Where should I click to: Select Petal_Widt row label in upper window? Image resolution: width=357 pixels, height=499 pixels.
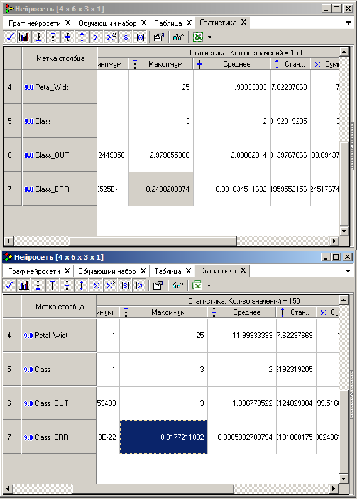tap(60, 87)
